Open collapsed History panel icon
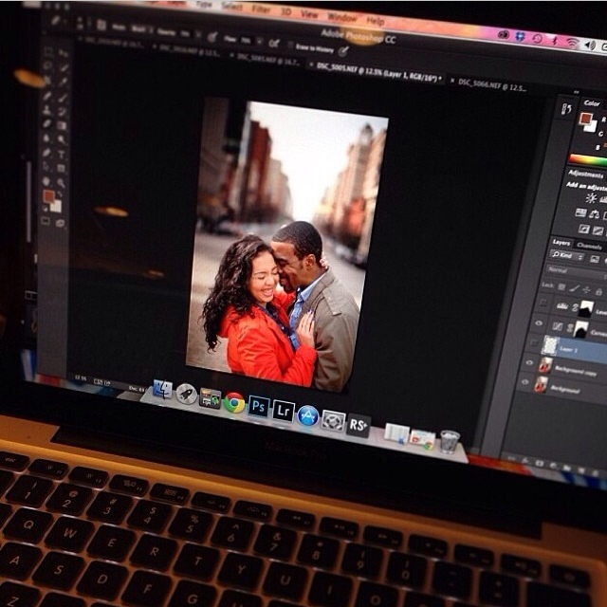 [566, 109]
